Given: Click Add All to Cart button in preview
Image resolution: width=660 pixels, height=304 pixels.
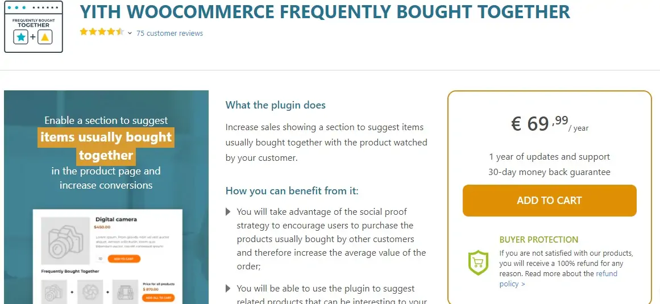Looking at the screenshot, I should 159,298.
